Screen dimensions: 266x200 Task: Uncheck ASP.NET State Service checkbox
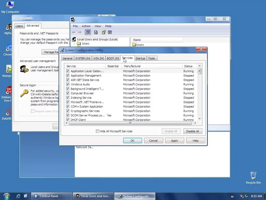(x=68, y=80)
